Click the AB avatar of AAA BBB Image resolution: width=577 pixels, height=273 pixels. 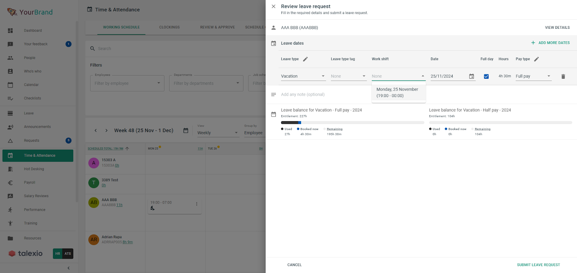pyautogui.click(x=94, y=203)
